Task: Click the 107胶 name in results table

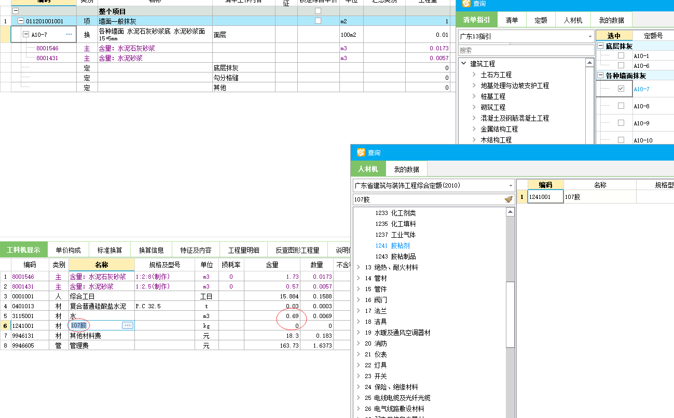Action: tap(572, 197)
